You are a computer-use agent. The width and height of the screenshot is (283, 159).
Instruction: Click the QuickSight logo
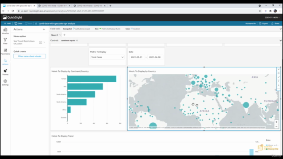[12, 18]
